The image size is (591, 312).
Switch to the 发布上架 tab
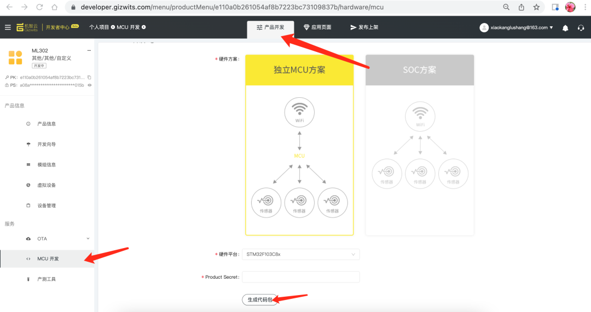364,27
